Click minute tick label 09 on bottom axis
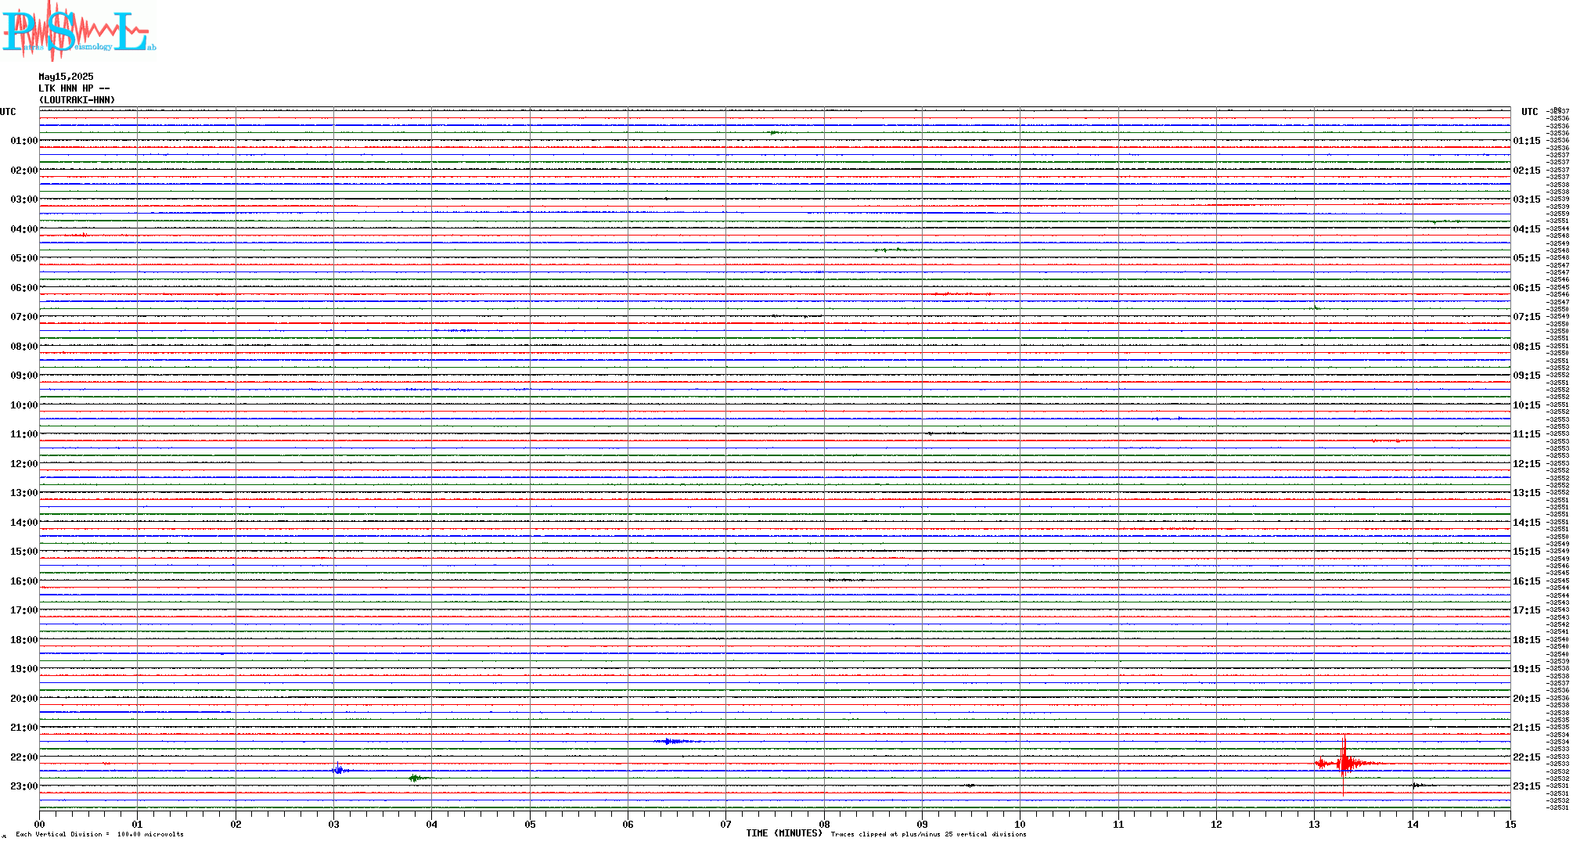This screenshot has height=845, width=1573. tap(922, 824)
